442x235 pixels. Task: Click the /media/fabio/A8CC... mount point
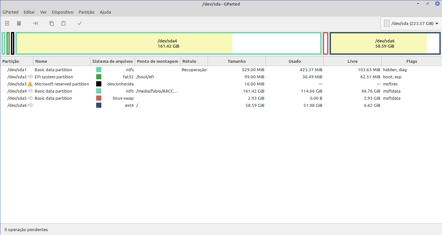point(157,91)
